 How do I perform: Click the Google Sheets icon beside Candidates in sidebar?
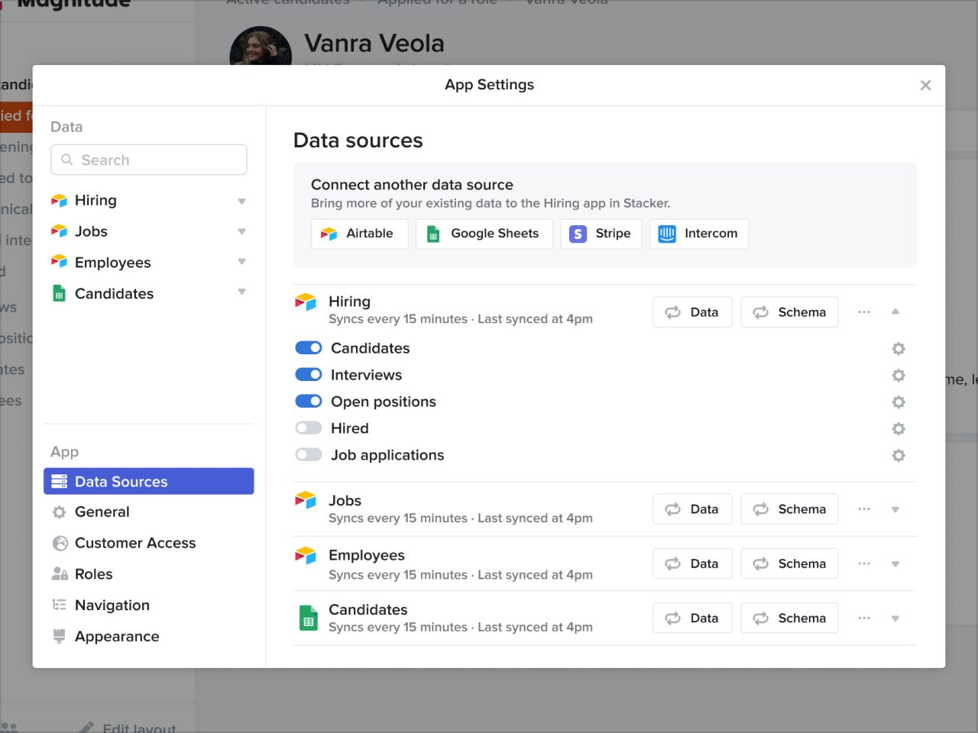[x=59, y=293]
